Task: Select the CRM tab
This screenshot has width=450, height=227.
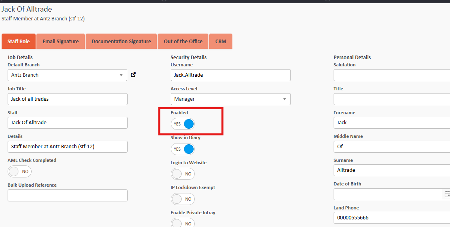Action: pos(221,41)
